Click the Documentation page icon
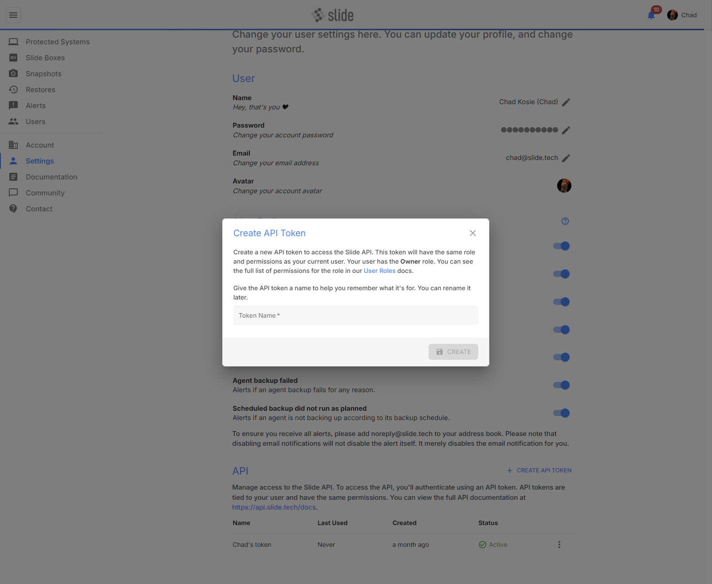712x584 pixels. click(13, 177)
